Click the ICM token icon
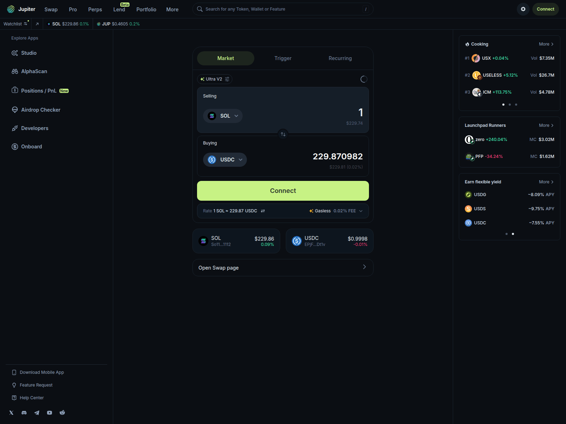 pos(477,92)
